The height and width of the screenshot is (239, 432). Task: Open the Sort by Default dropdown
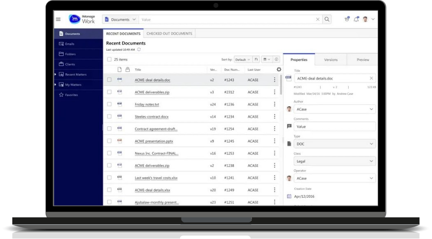[x=242, y=60]
